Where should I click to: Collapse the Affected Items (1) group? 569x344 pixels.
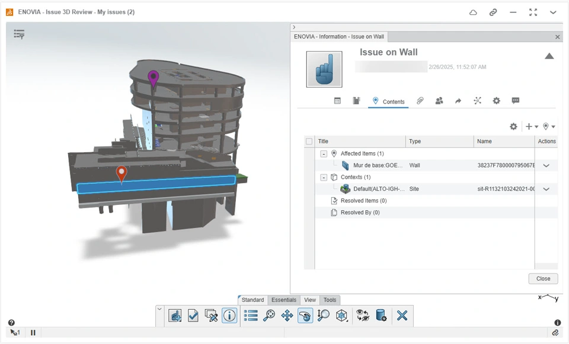coord(324,154)
